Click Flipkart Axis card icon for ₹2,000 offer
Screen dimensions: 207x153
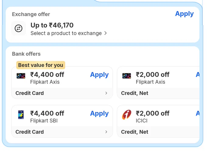point(126,76)
